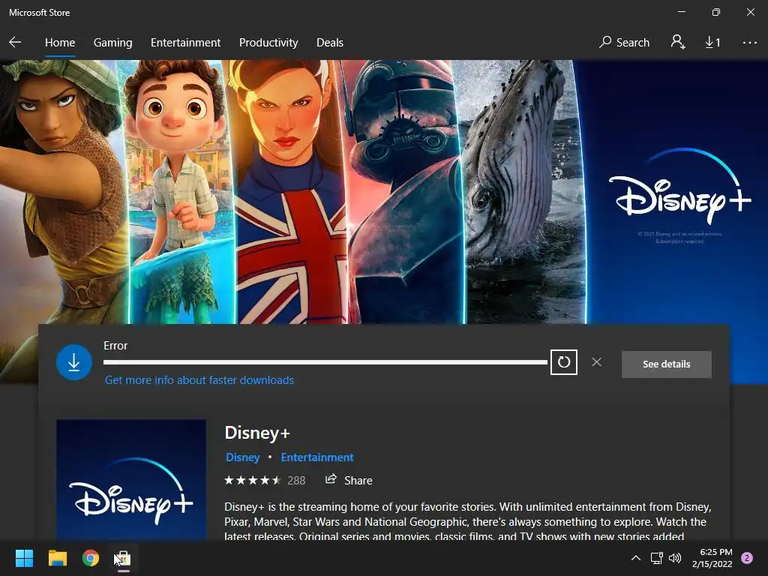Image resolution: width=768 pixels, height=576 pixels.
Task: Click the Disney+ hero banner image
Action: tap(384, 192)
